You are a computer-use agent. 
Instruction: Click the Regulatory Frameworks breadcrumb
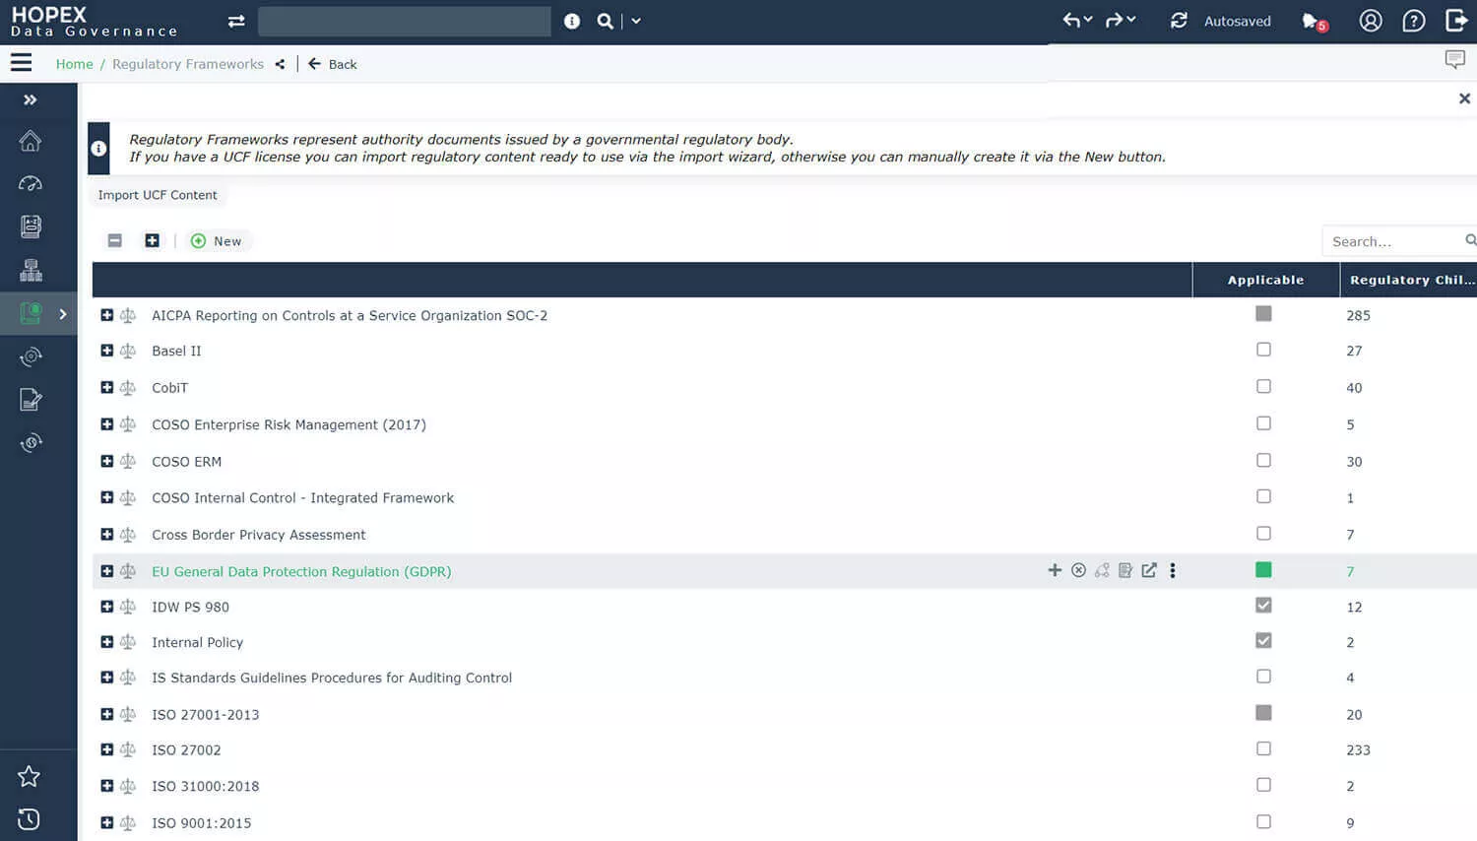point(188,64)
